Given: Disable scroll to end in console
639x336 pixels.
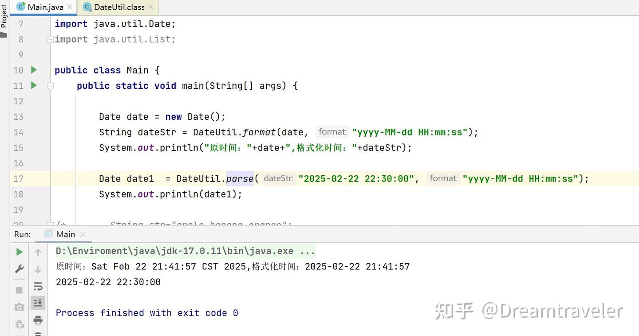Looking at the screenshot, I should pyautogui.click(x=38, y=303).
